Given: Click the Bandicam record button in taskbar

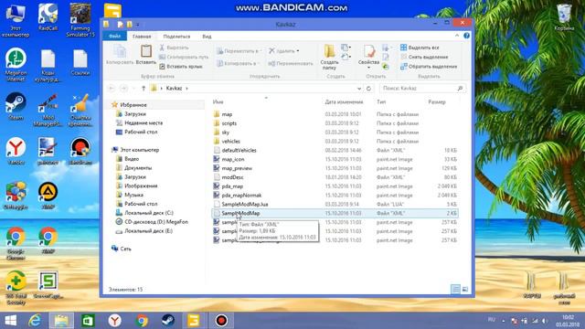Looking at the screenshot, I should [221, 321].
